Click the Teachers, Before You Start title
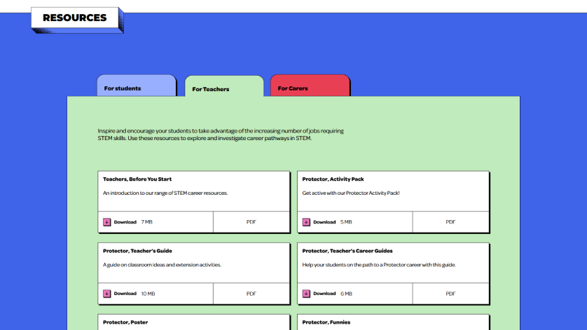Image resolution: width=587 pixels, height=330 pixels. pyautogui.click(x=137, y=179)
